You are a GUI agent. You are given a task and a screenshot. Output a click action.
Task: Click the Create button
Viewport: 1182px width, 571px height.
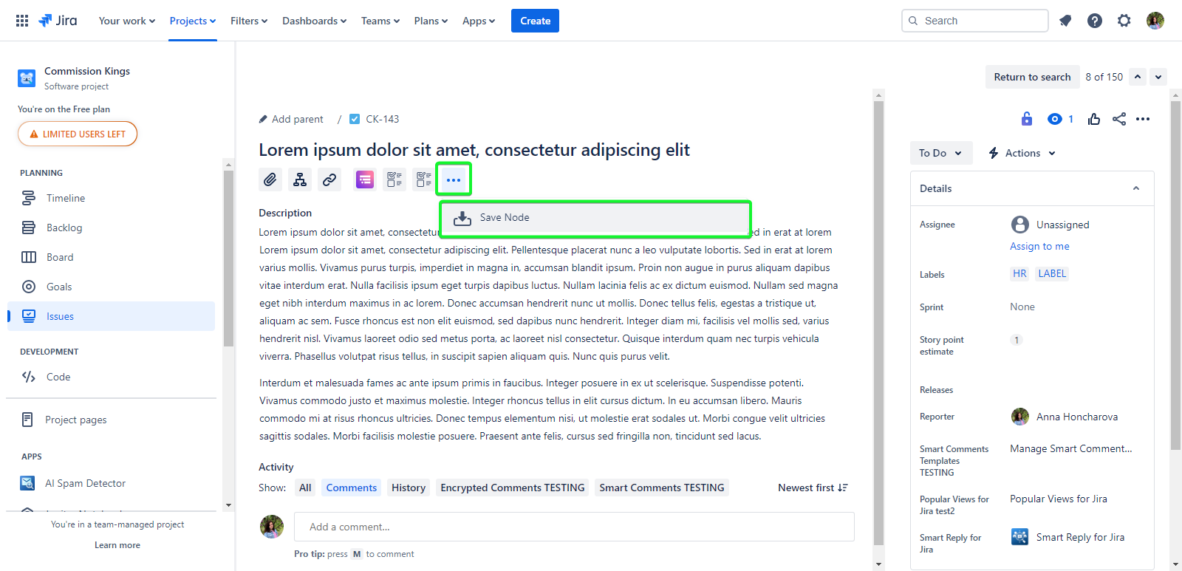tap(535, 21)
